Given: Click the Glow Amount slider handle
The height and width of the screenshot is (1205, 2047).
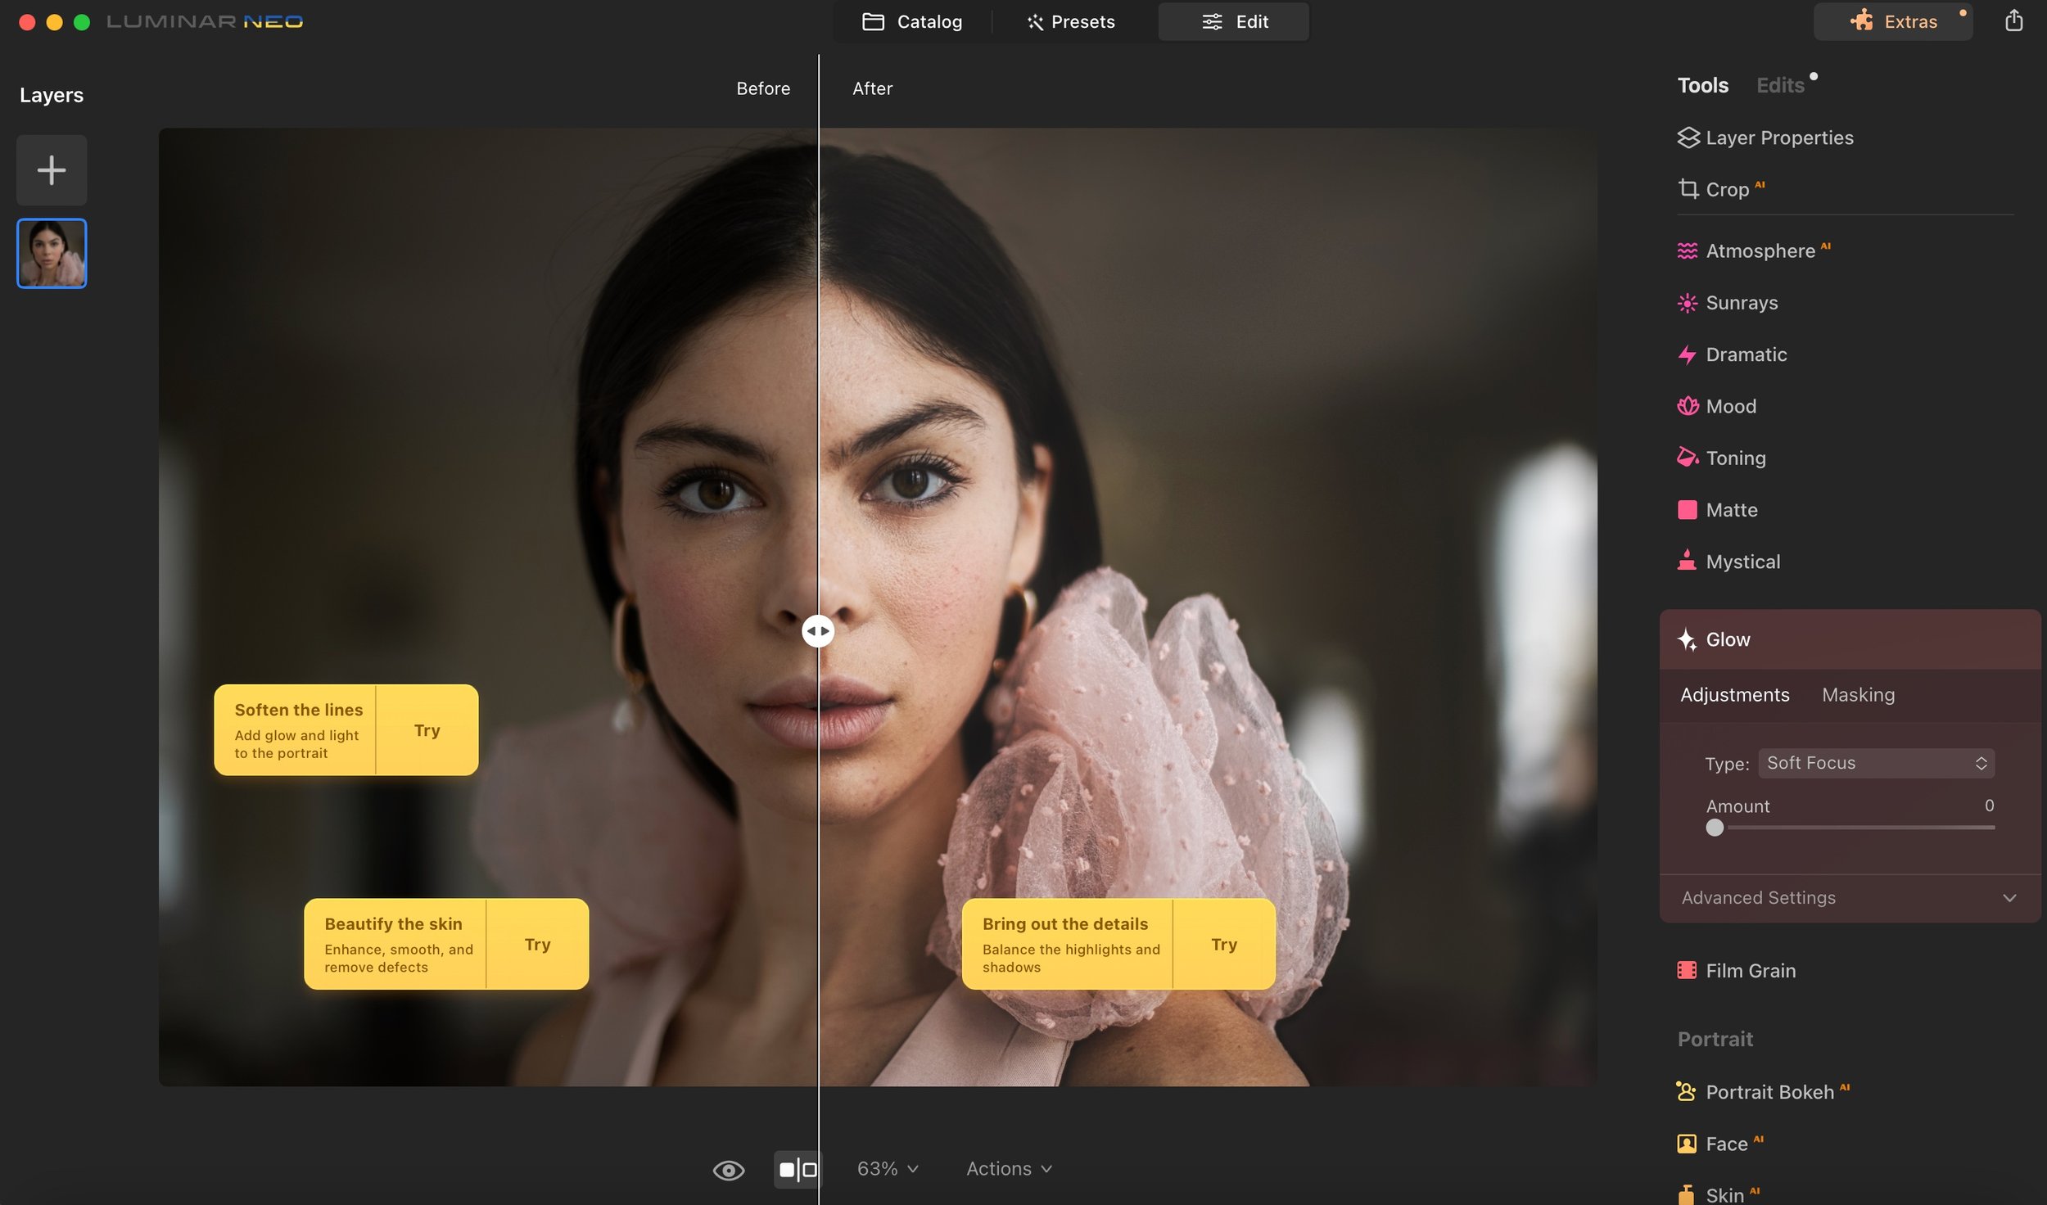Looking at the screenshot, I should point(1715,828).
